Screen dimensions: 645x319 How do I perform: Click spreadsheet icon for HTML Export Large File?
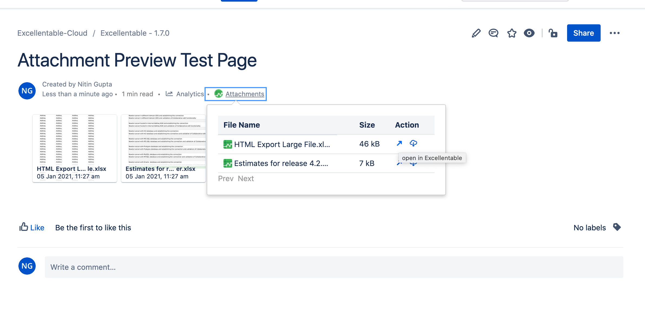click(x=228, y=144)
